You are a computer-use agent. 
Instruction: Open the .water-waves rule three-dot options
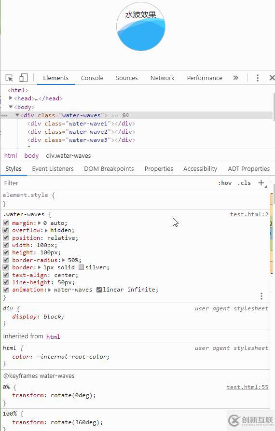[261, 296]
